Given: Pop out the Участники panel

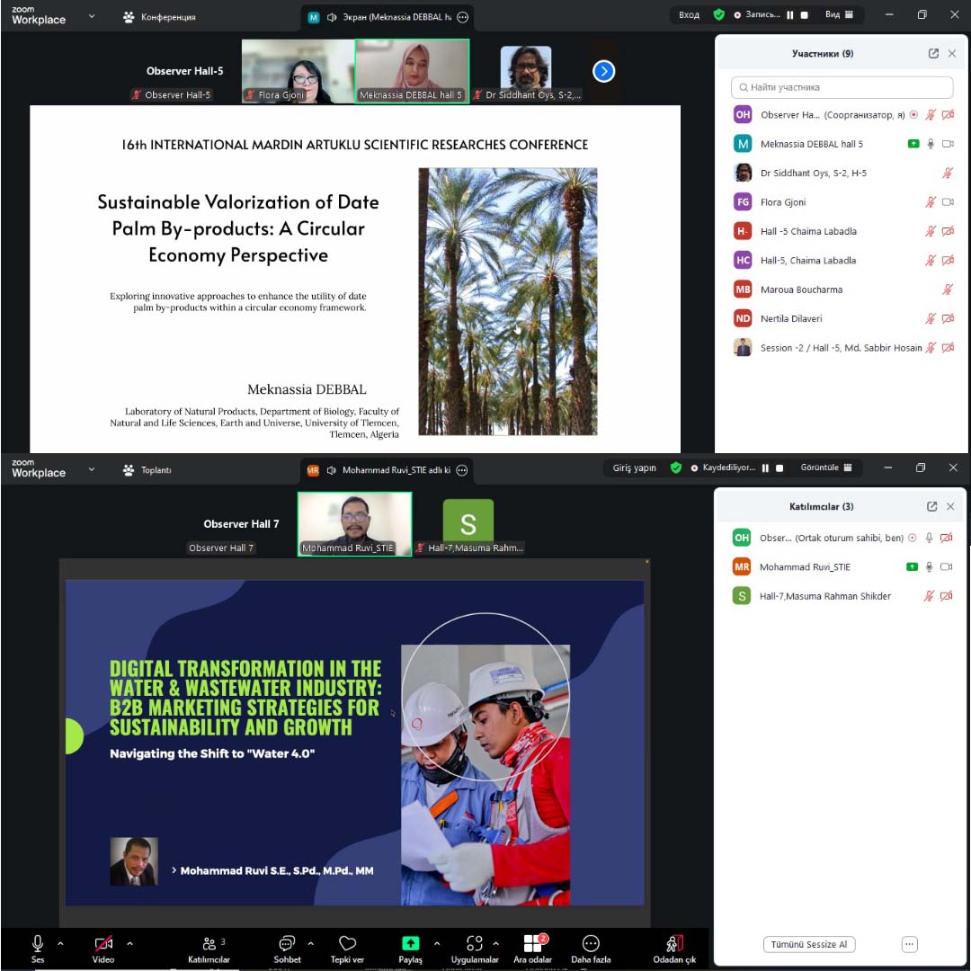Looking at the screenshot, I should point(932,54).
